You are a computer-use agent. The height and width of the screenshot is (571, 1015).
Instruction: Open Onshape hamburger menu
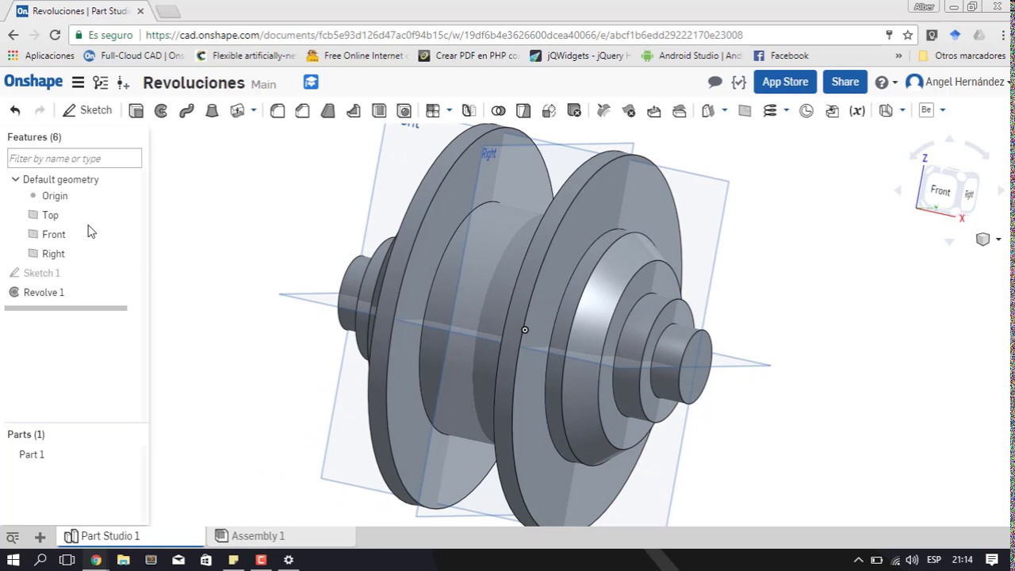pos(78,82)
